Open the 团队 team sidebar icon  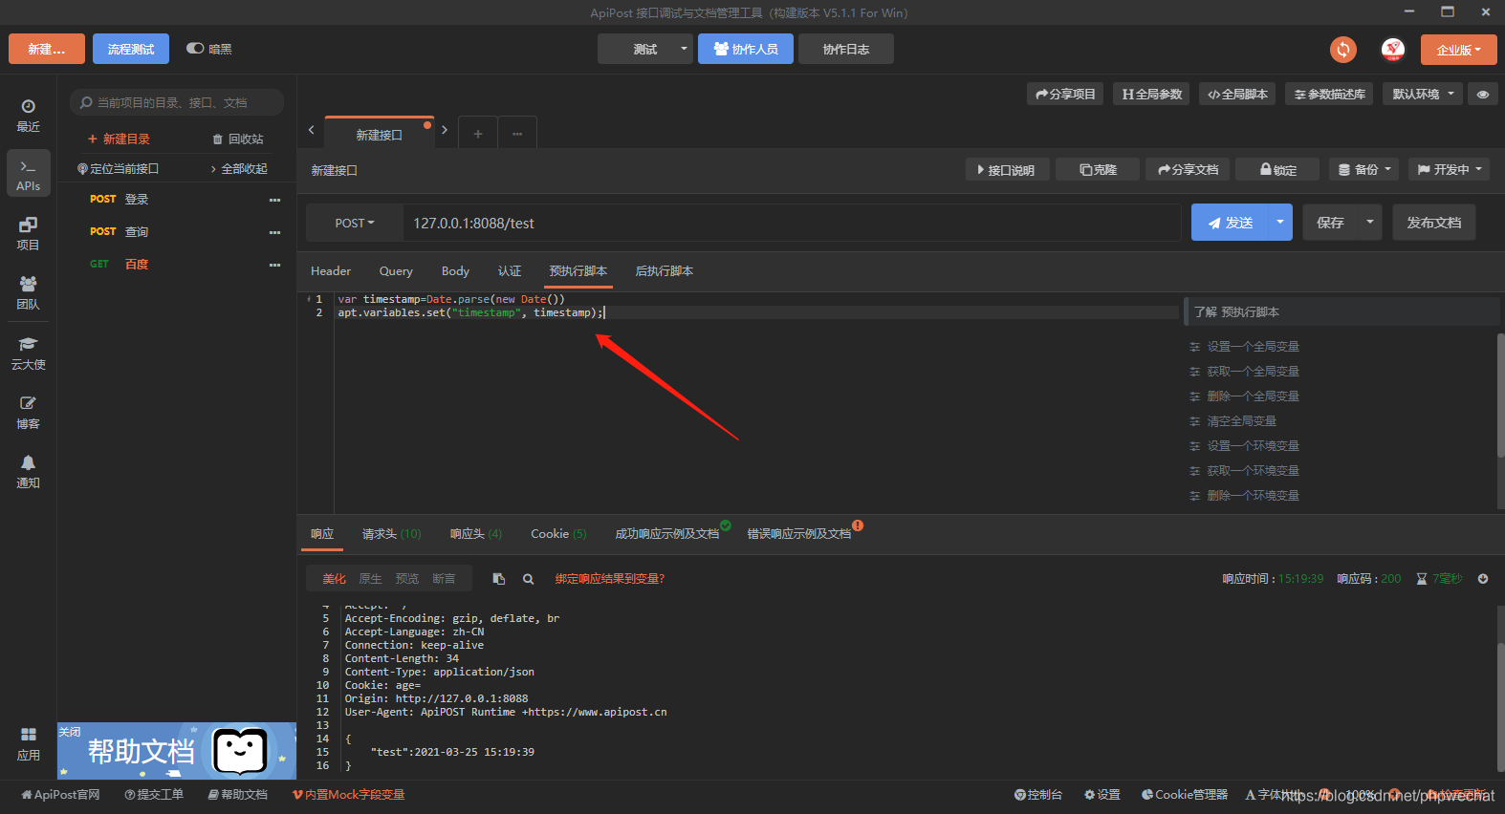coord(28,292)
